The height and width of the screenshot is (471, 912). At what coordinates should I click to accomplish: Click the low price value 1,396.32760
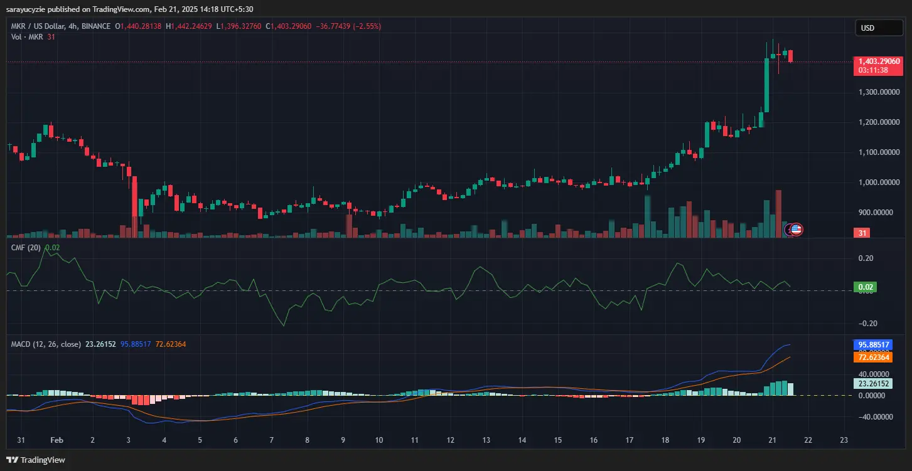240,26
